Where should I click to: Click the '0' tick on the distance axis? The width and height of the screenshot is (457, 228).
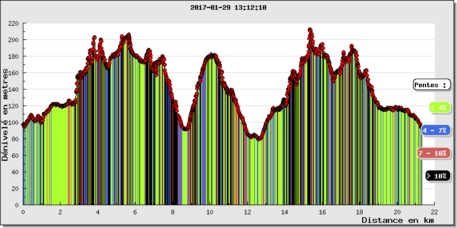click(23, 211)
